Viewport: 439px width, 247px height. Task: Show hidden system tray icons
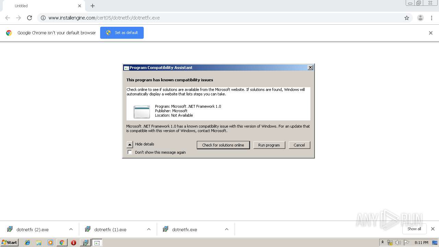coord(383,243)
